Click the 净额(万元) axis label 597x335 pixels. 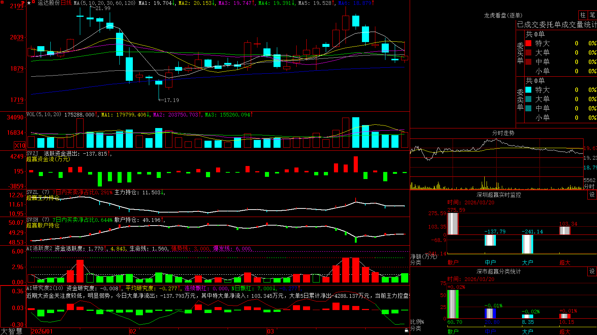423,256
